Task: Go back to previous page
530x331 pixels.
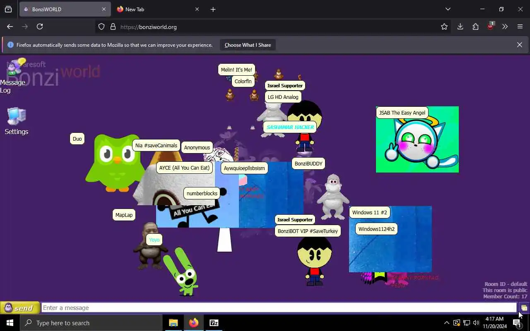Action: tap(10, 26)
